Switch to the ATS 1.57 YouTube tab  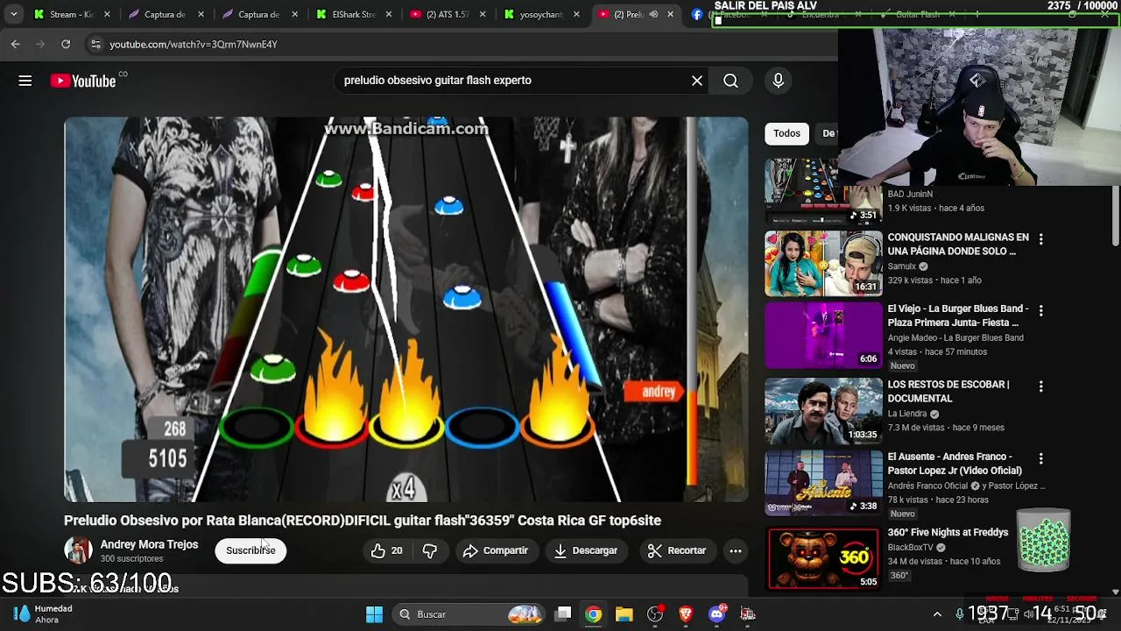(x=448, y=14)
